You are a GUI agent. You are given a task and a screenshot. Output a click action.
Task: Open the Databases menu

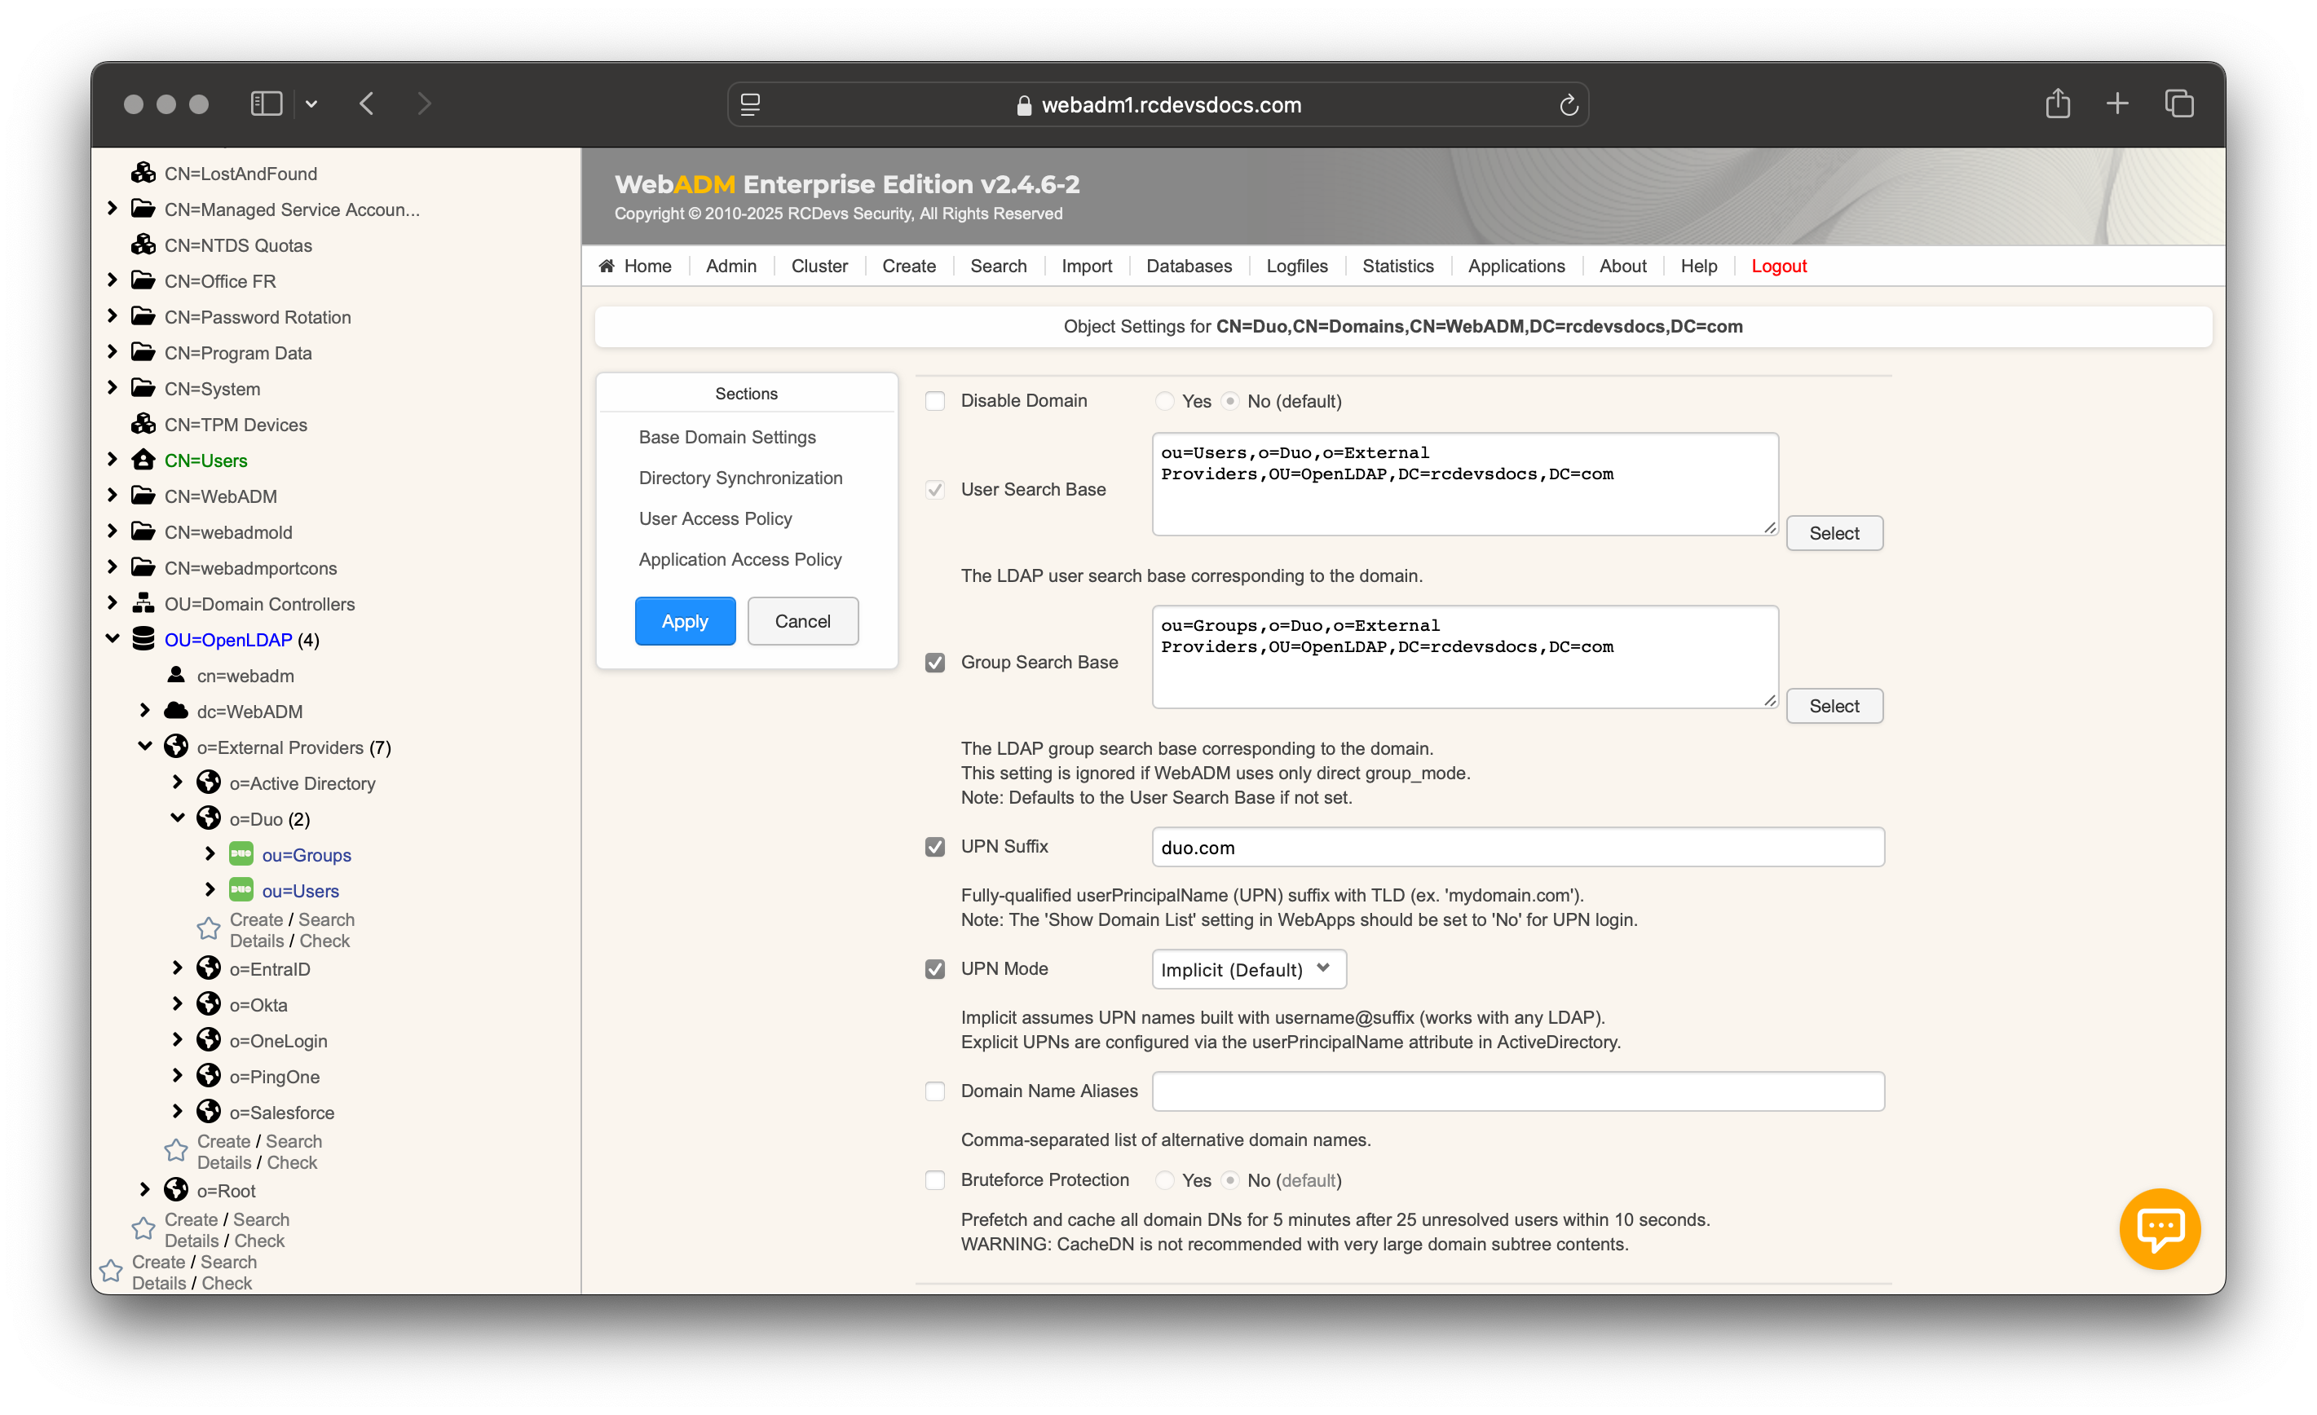(x=1188, y=266)
